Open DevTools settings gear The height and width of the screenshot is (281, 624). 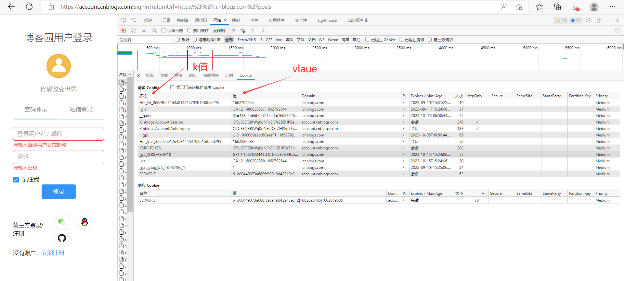click(589, 20)
